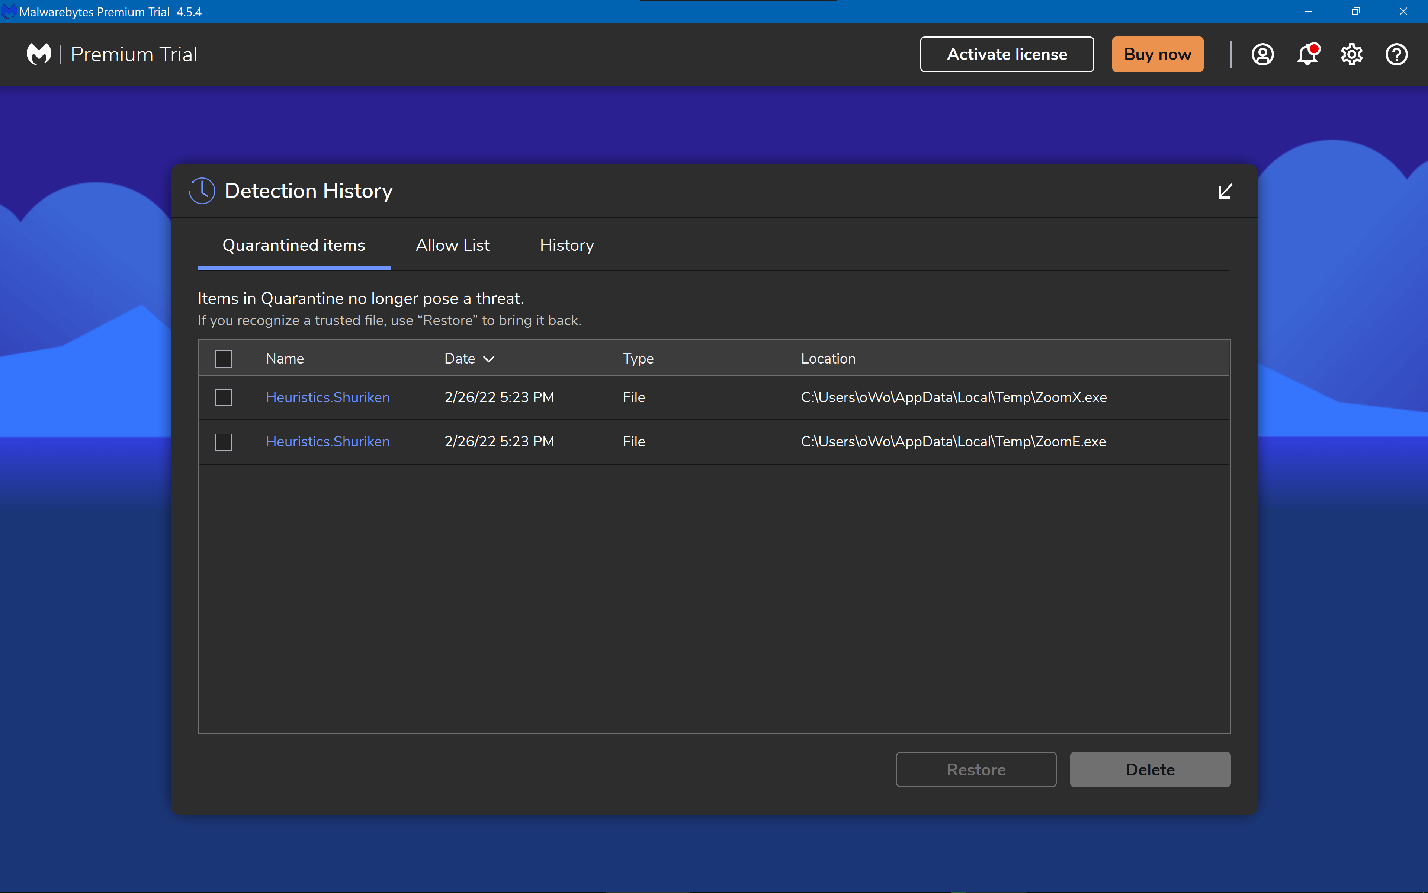The height and width of the screenshot is (893, 1428).
Task: Select the path C:\Users\oWo\AppData\Local\Temp\ZoomX.exe
Action: (x=954, y=397)
